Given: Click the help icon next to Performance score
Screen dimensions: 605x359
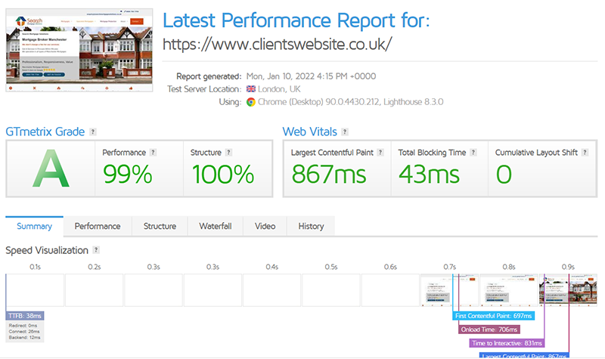Looking at the screenshot, I should (x=153, y=152).
